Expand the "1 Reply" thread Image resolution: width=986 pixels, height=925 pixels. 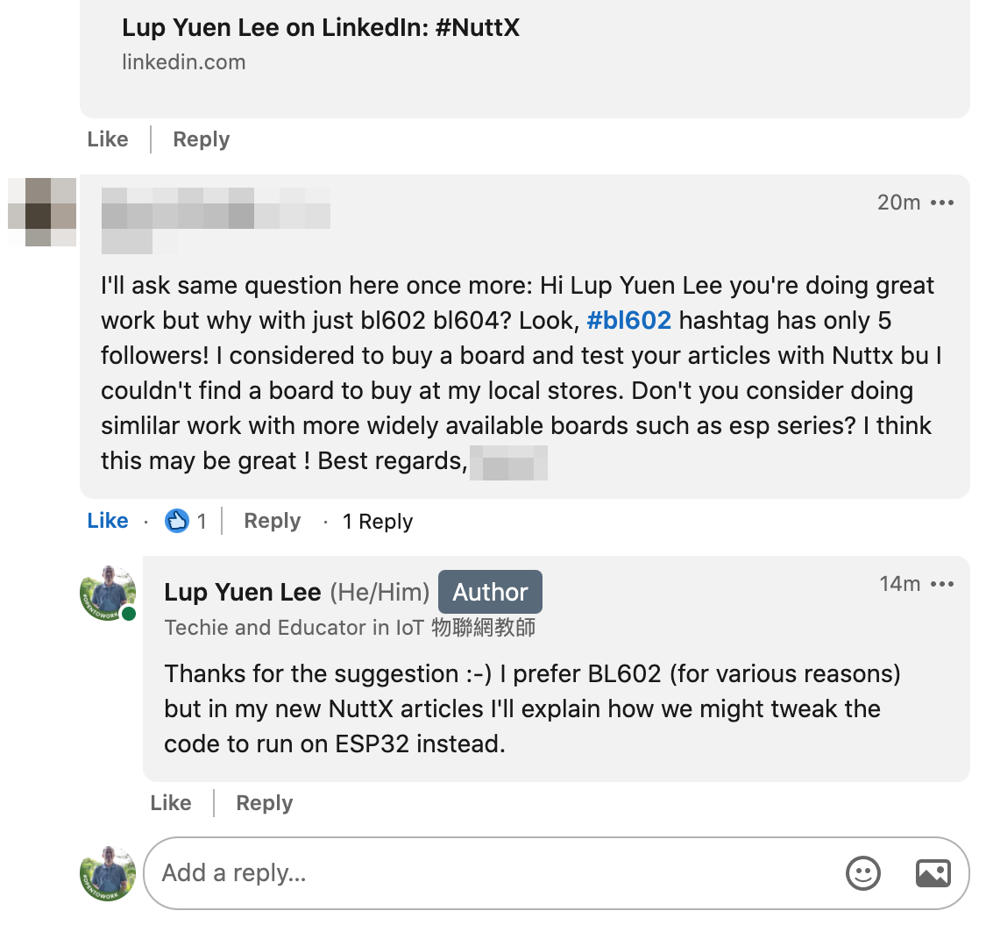[377, 522]
